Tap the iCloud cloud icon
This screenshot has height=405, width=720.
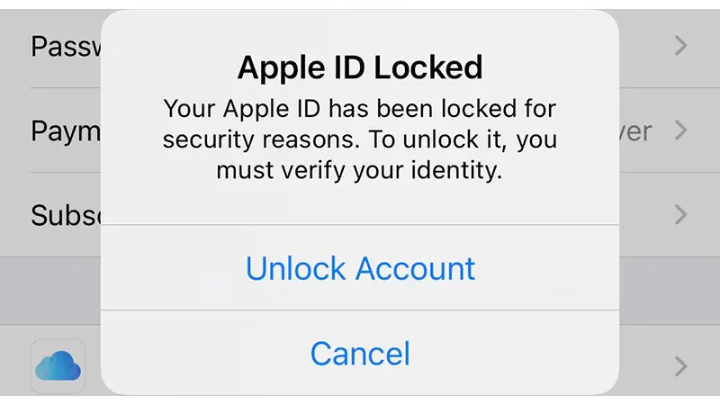(x=58, y=365)
